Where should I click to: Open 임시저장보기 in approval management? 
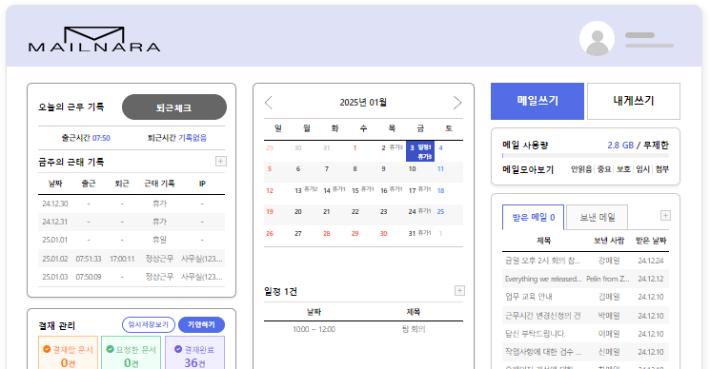tap(149, 324)
